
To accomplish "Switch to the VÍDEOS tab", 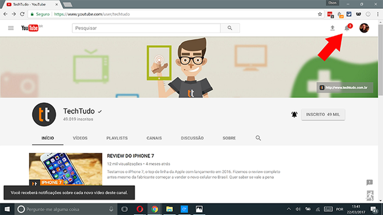I will click(x=80, y=138).
